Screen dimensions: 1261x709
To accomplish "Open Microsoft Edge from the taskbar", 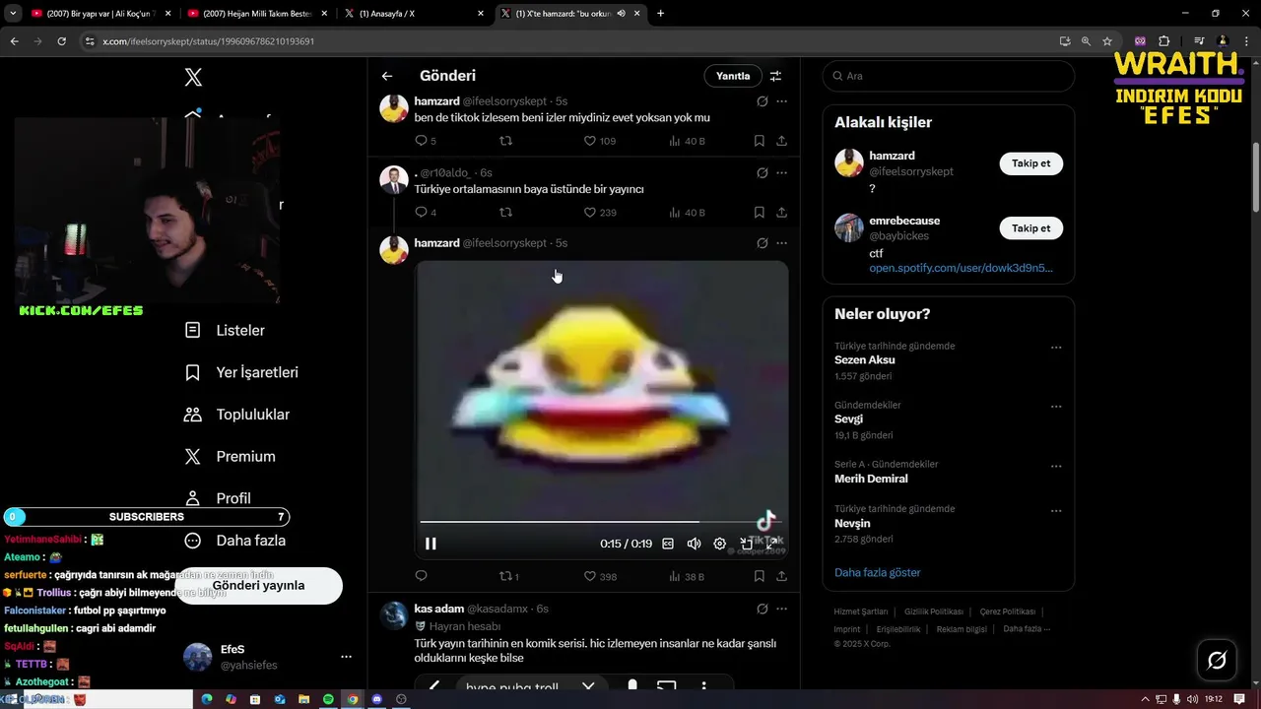I will (x=207, y=699).
